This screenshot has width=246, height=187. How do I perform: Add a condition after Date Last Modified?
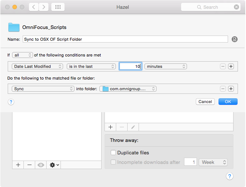point(231,66)
